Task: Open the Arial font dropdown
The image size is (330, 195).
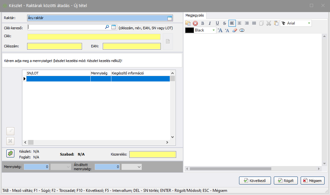Action: point(309,23)
